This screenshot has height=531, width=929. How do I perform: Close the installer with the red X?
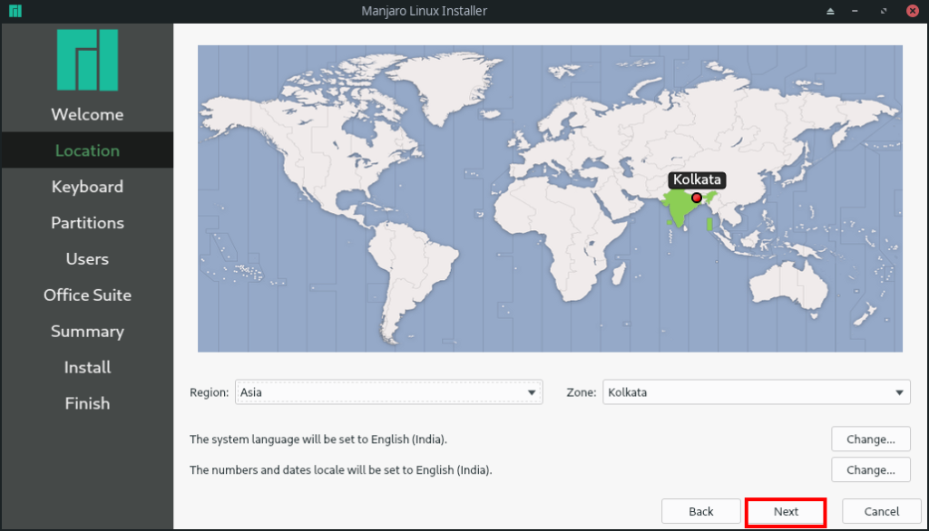913,11
